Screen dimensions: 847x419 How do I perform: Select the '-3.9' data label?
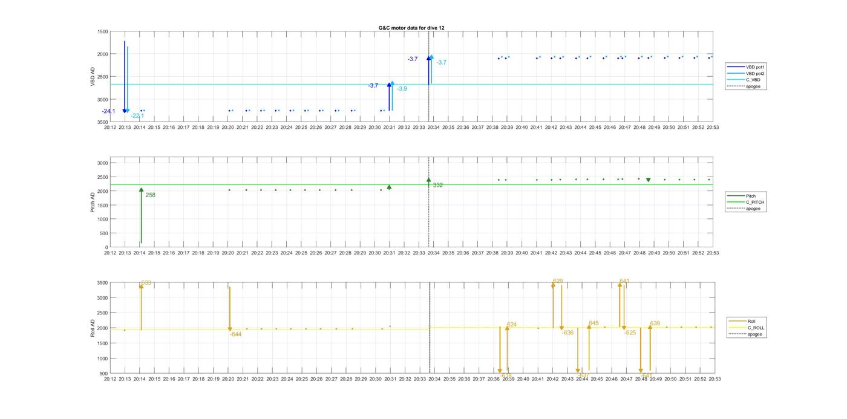click(x=402, y=89)
